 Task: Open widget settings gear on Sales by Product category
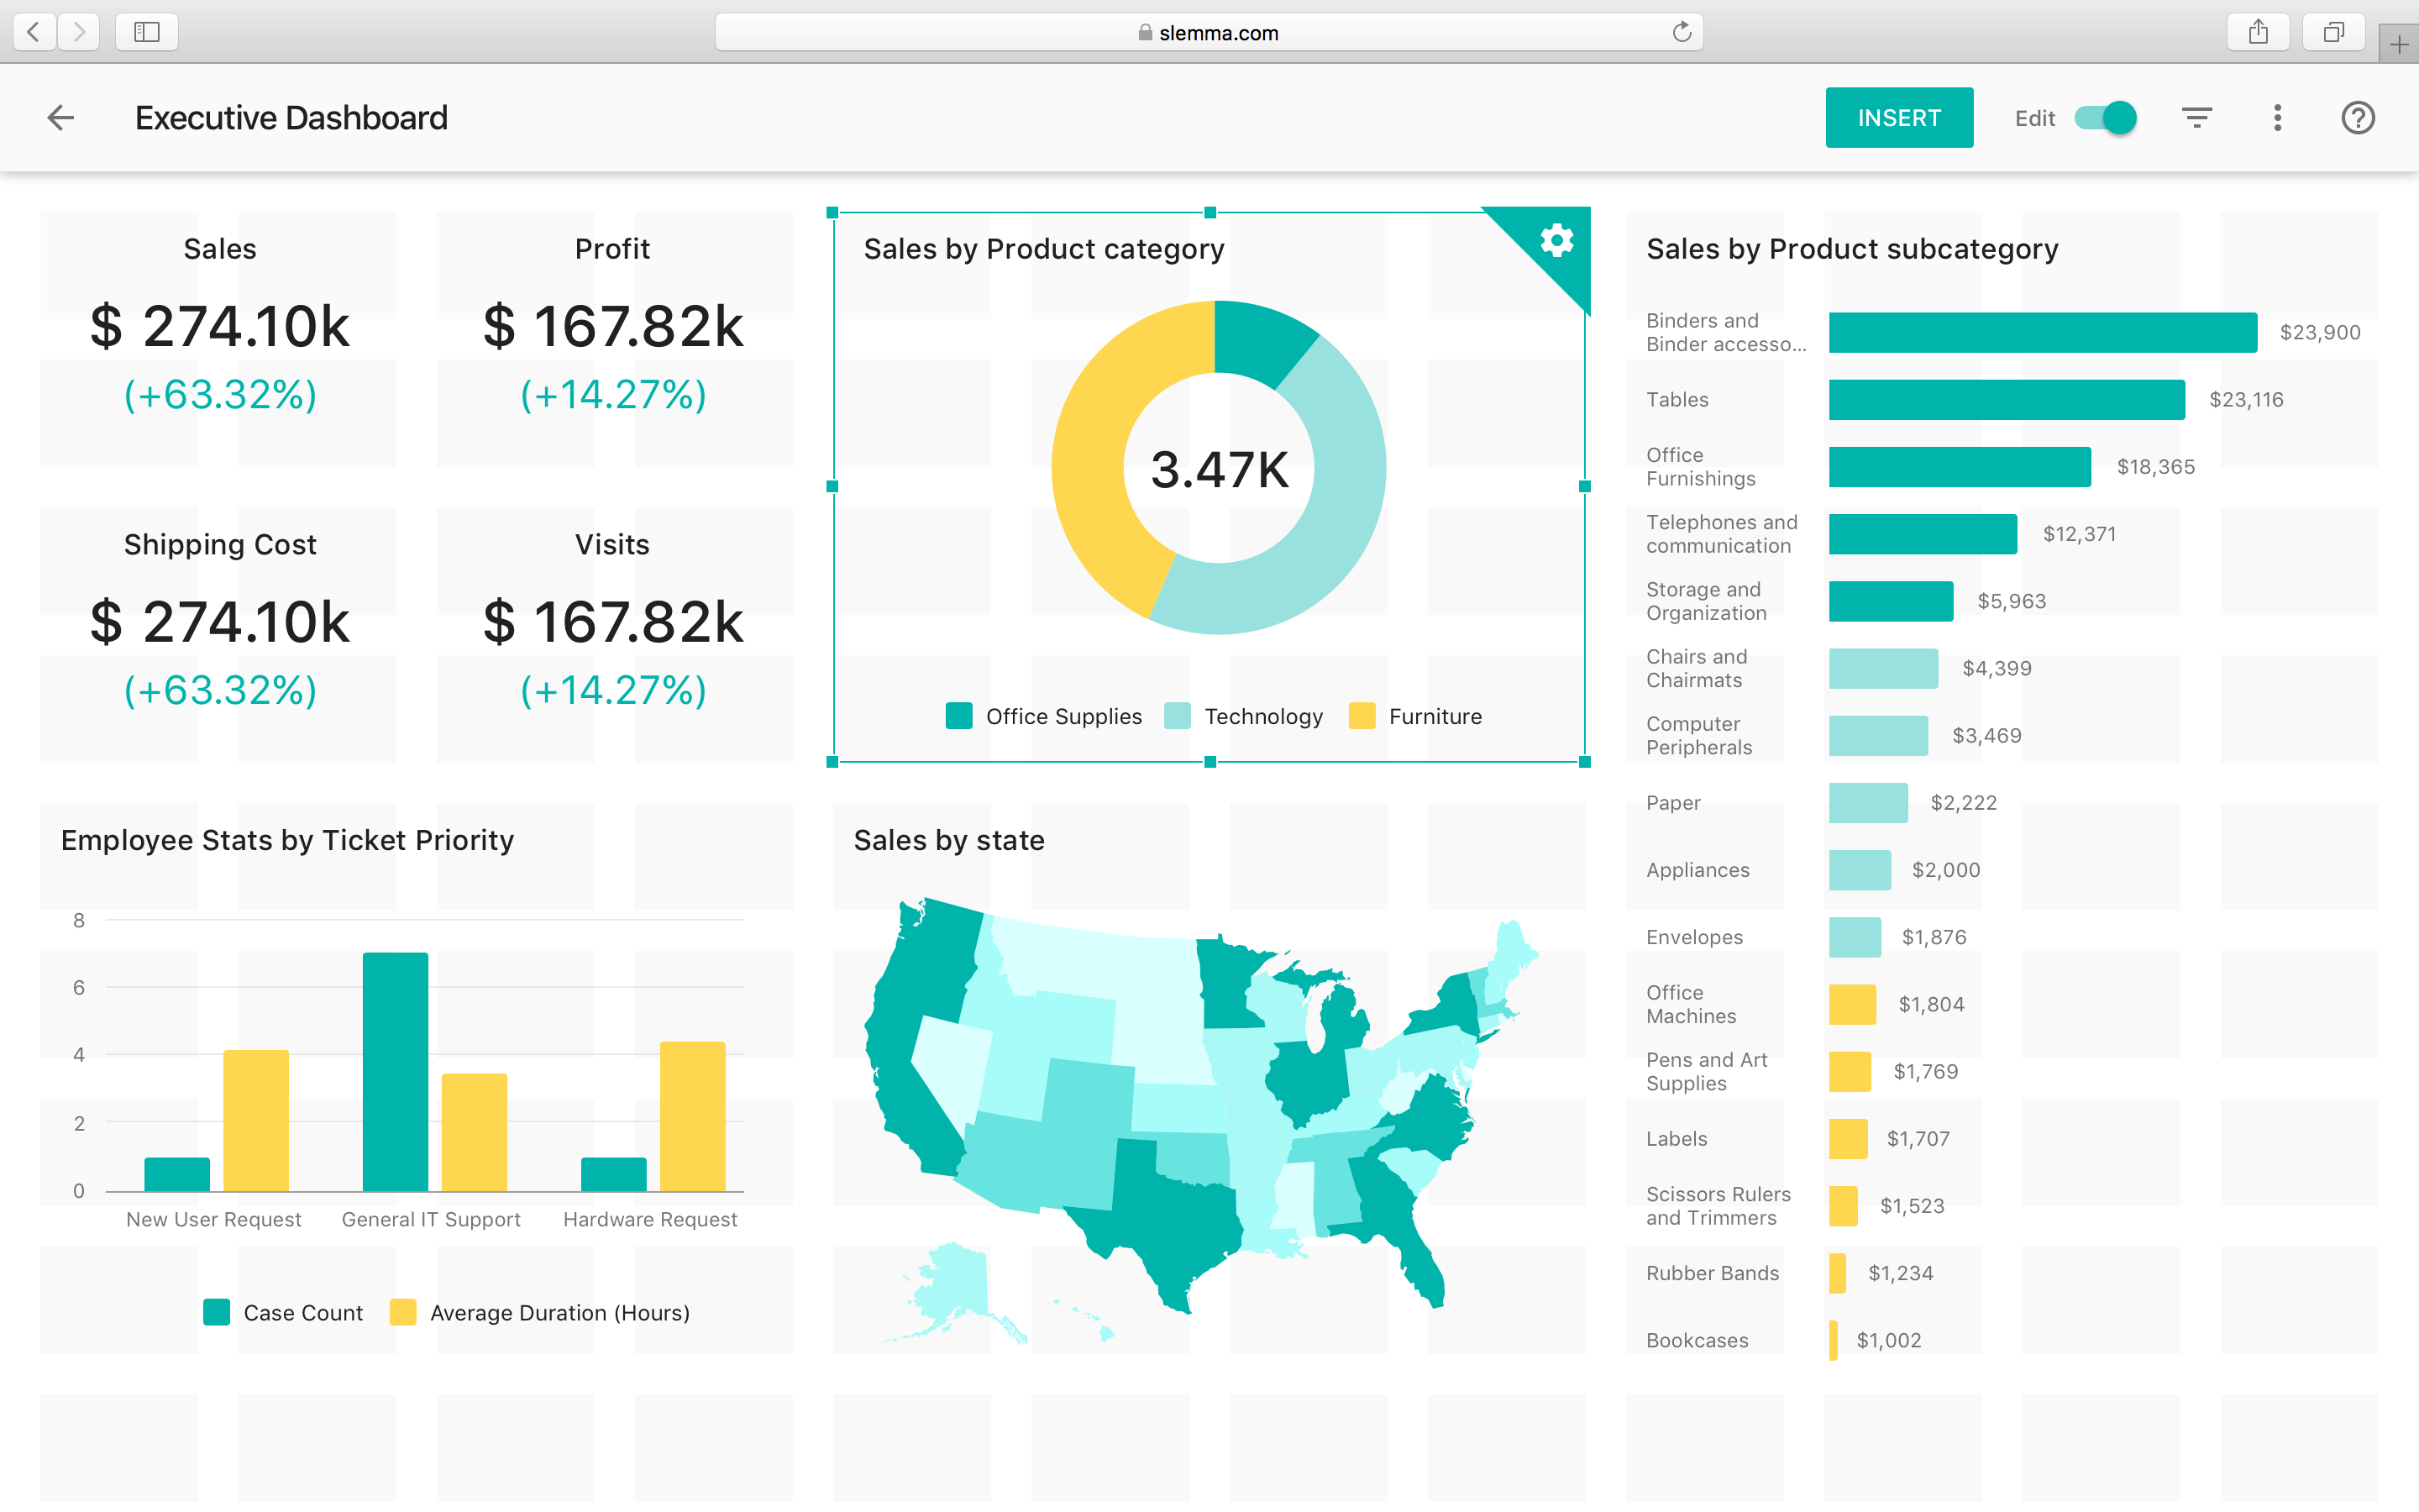tap(1556, 240)
